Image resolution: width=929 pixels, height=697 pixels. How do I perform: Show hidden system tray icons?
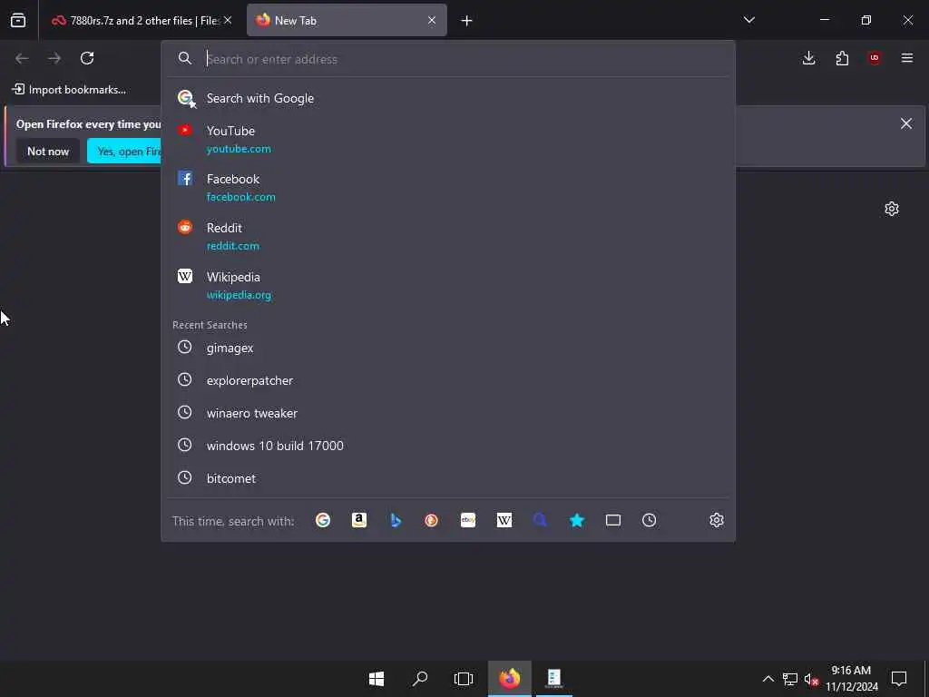(768, 679)
